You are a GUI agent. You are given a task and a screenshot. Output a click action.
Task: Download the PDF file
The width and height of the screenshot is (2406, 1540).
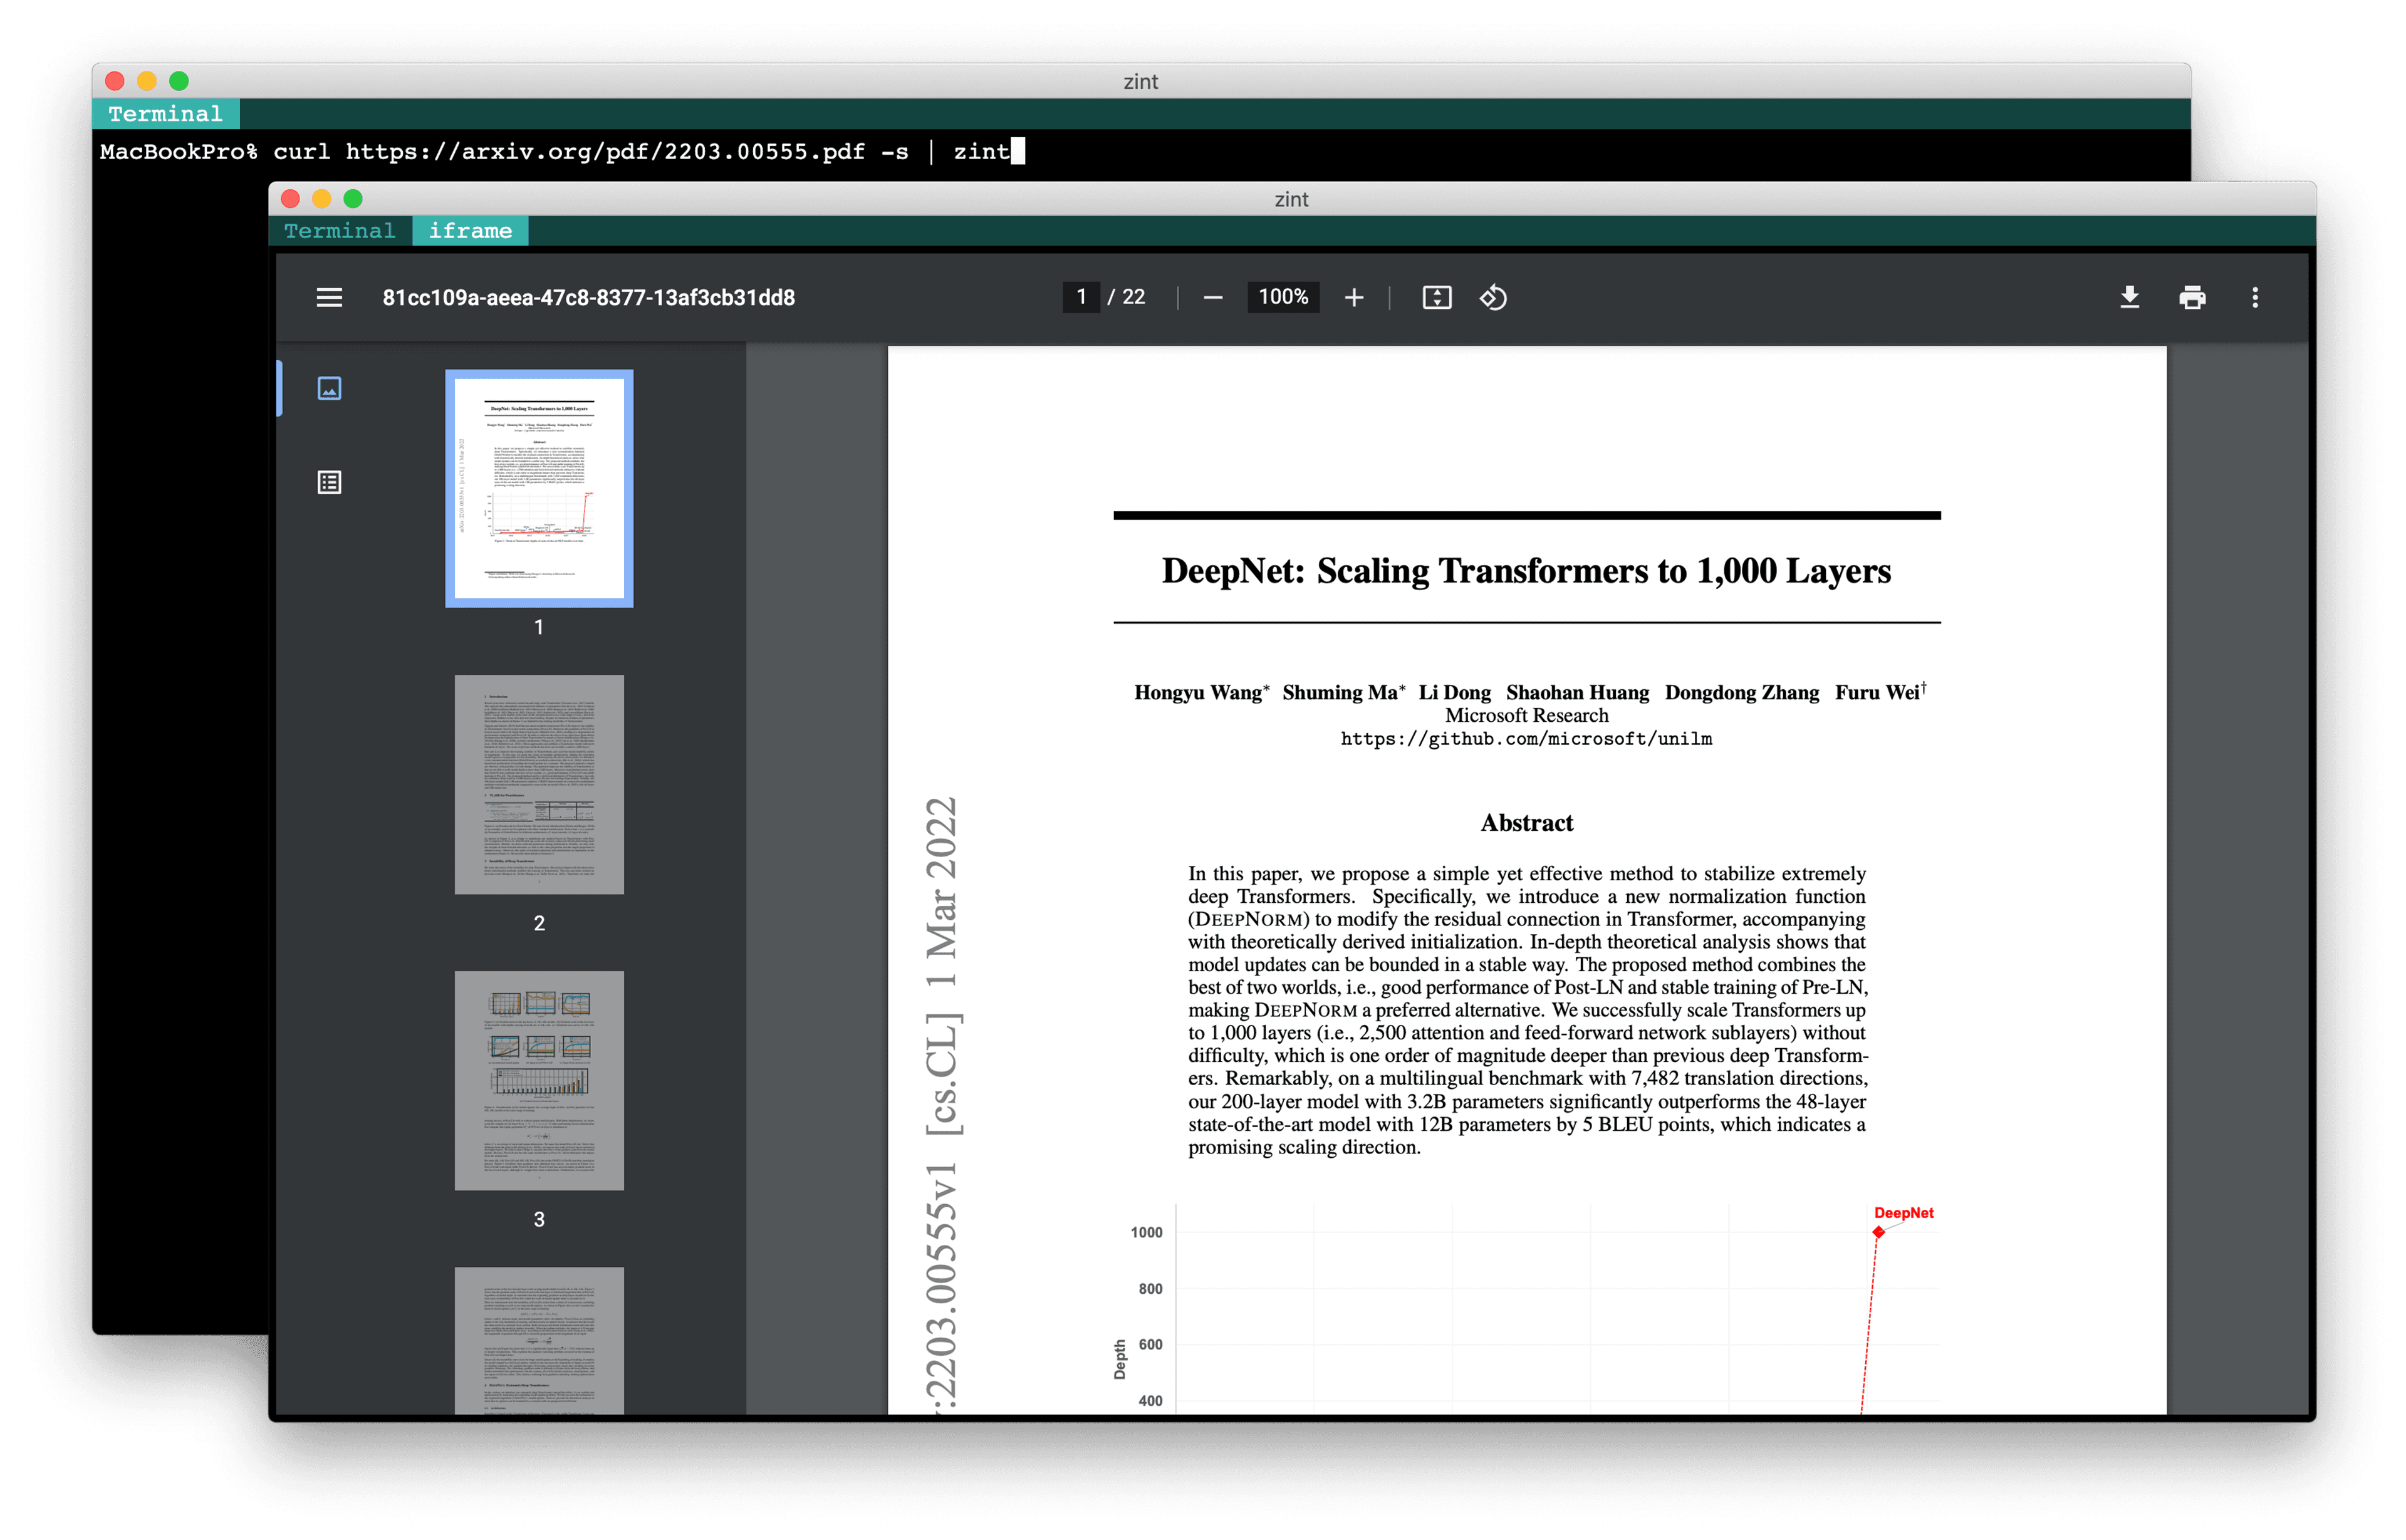coord(2129,298)
